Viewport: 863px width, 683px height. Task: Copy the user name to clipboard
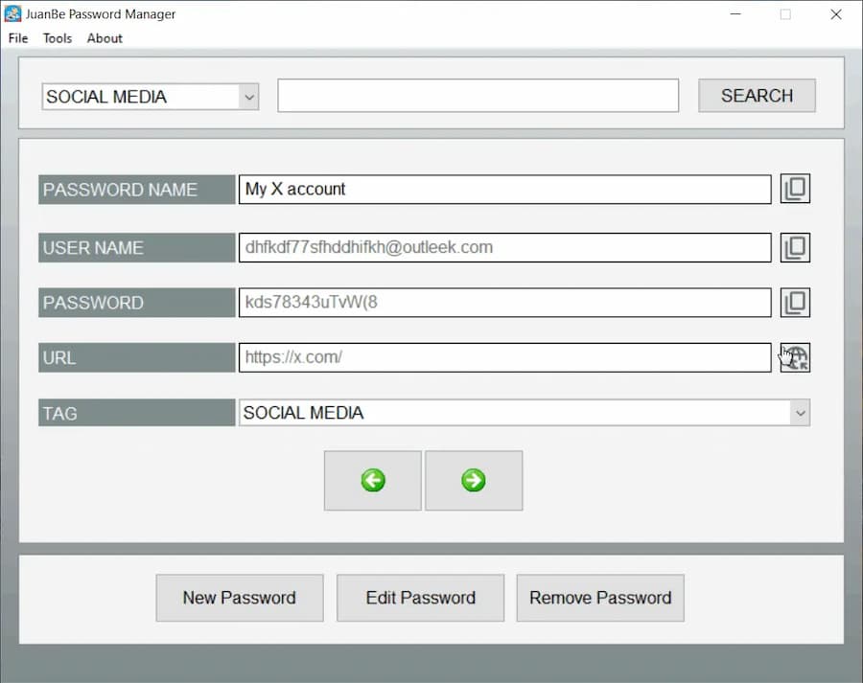click(x=795, y=247)
